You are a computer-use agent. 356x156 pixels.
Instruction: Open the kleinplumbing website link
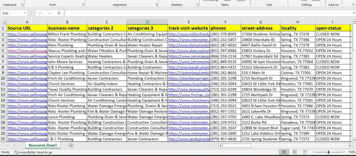click(189, 45)
